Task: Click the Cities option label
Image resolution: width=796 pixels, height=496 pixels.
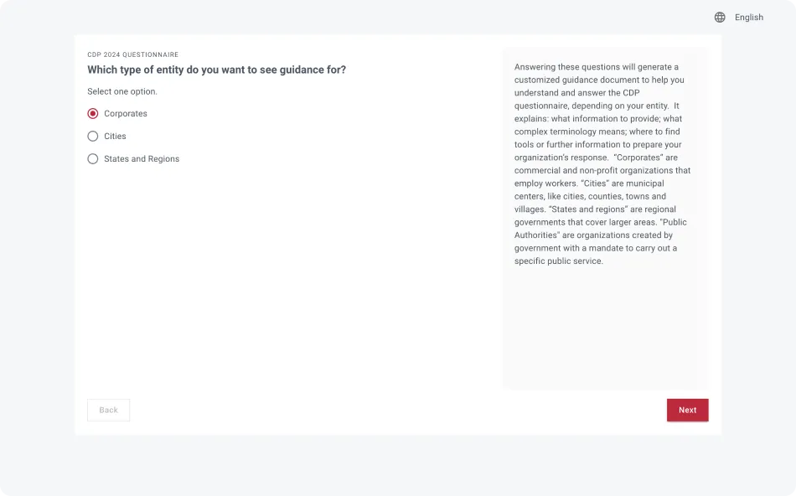Action: tap(115, 137)
